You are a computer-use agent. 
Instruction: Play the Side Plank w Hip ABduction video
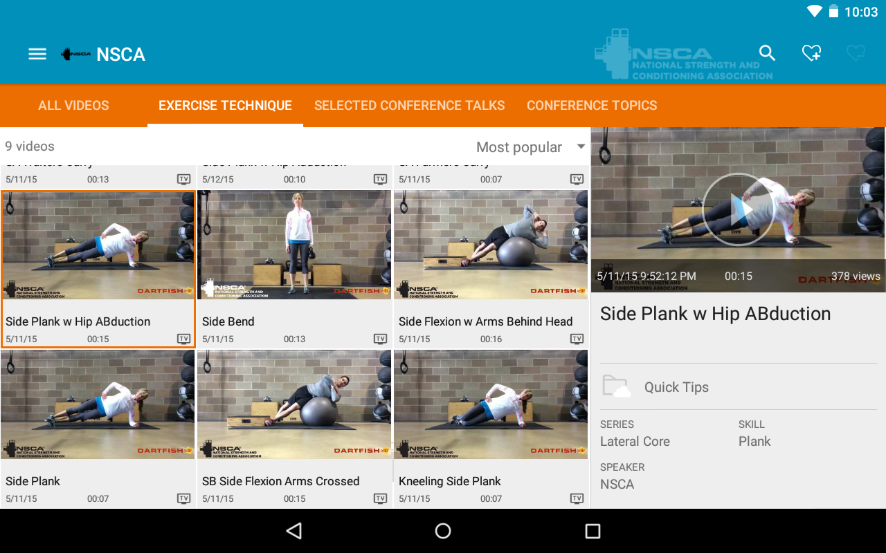(x=738, y=209)
